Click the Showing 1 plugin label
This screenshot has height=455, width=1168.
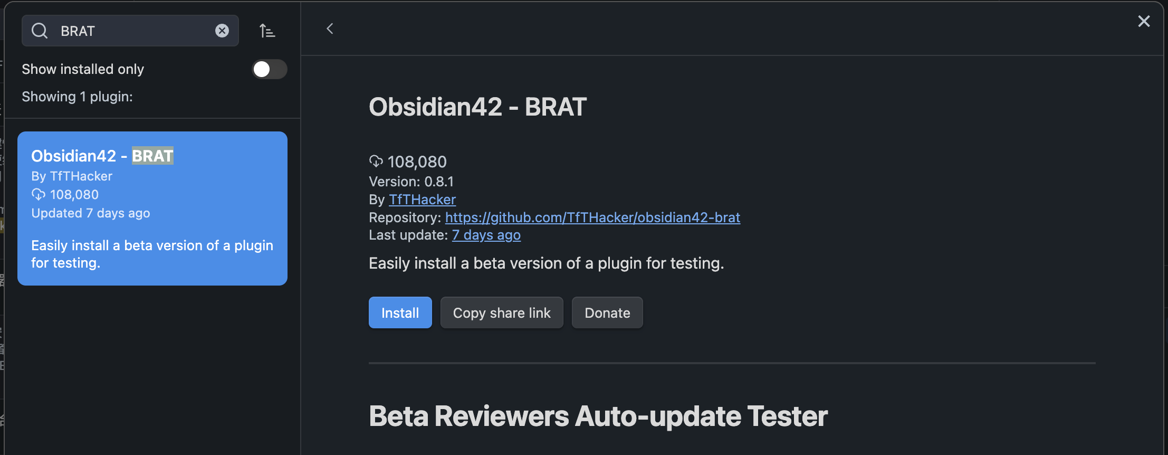(x=77, y=97)
